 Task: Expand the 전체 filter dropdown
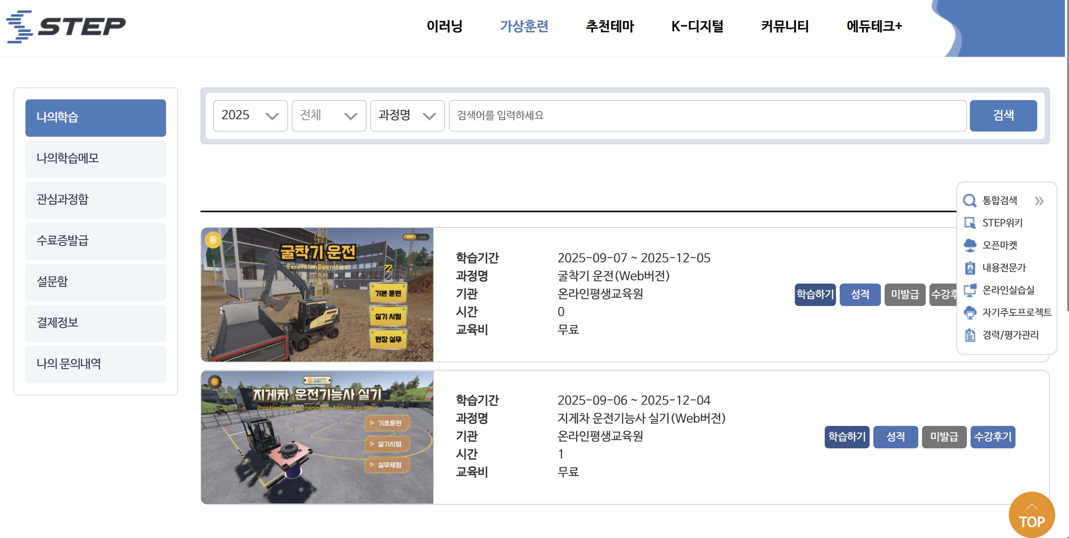click(328, 116)
